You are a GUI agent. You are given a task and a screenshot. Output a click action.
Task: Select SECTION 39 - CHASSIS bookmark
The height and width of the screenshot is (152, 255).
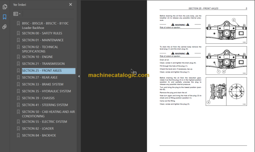[38, 98]
